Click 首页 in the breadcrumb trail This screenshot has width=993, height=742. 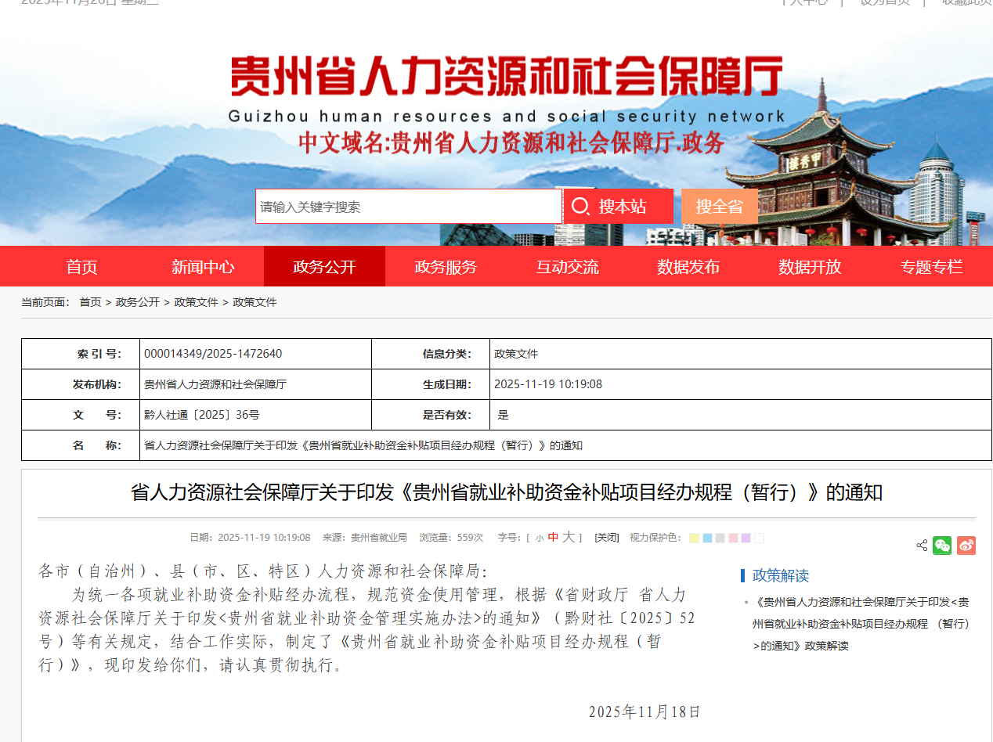tap(90, 302)
